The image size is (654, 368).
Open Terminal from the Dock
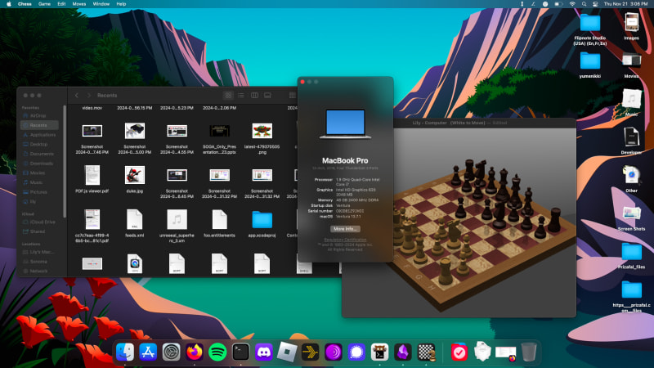241,352
